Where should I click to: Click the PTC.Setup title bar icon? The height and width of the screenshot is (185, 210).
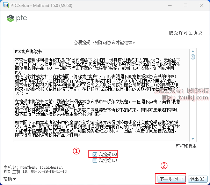tap(6, 5)
